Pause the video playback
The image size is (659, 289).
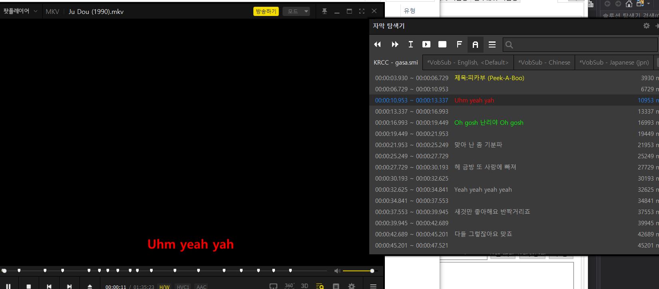pyautogui.click(x=8, y=286)
